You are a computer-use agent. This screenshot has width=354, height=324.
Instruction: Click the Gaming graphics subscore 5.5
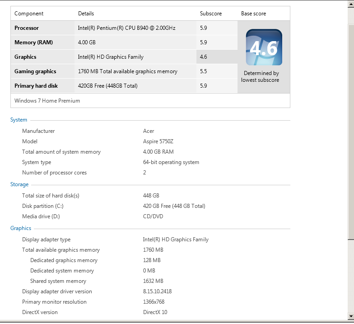tap(203, 71)
